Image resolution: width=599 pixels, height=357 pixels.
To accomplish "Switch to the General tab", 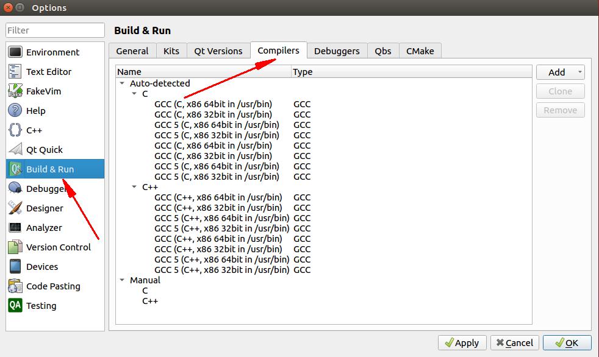I will pyautogui.click(x=132, y=51).
